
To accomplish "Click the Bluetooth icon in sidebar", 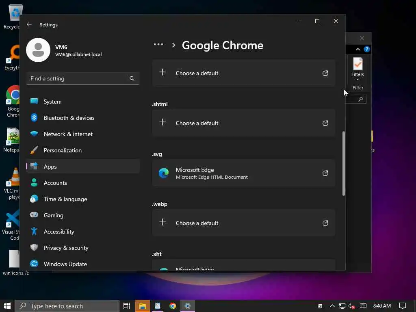I will (x=34, y=117).
